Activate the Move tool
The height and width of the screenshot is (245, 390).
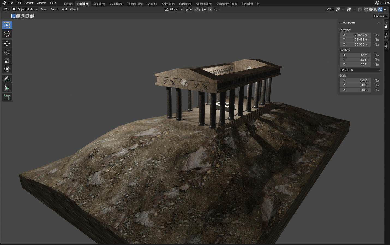[7, 43]
